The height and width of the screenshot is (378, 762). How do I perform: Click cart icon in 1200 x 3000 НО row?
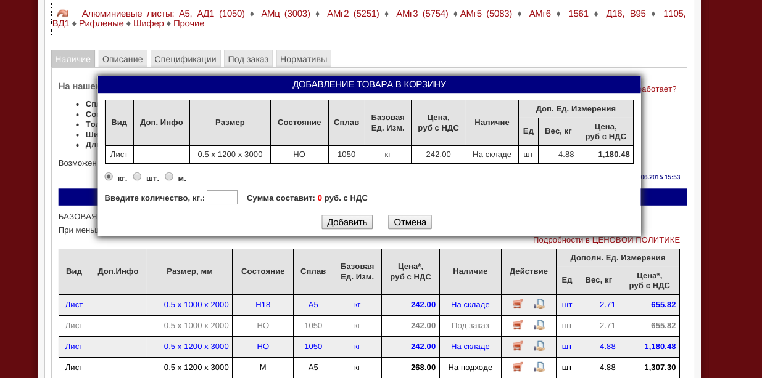(x=518, y=346)
